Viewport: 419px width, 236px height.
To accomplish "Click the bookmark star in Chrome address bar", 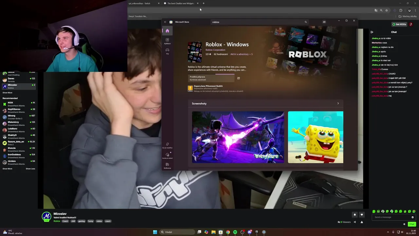I will (x=387, y=10).
